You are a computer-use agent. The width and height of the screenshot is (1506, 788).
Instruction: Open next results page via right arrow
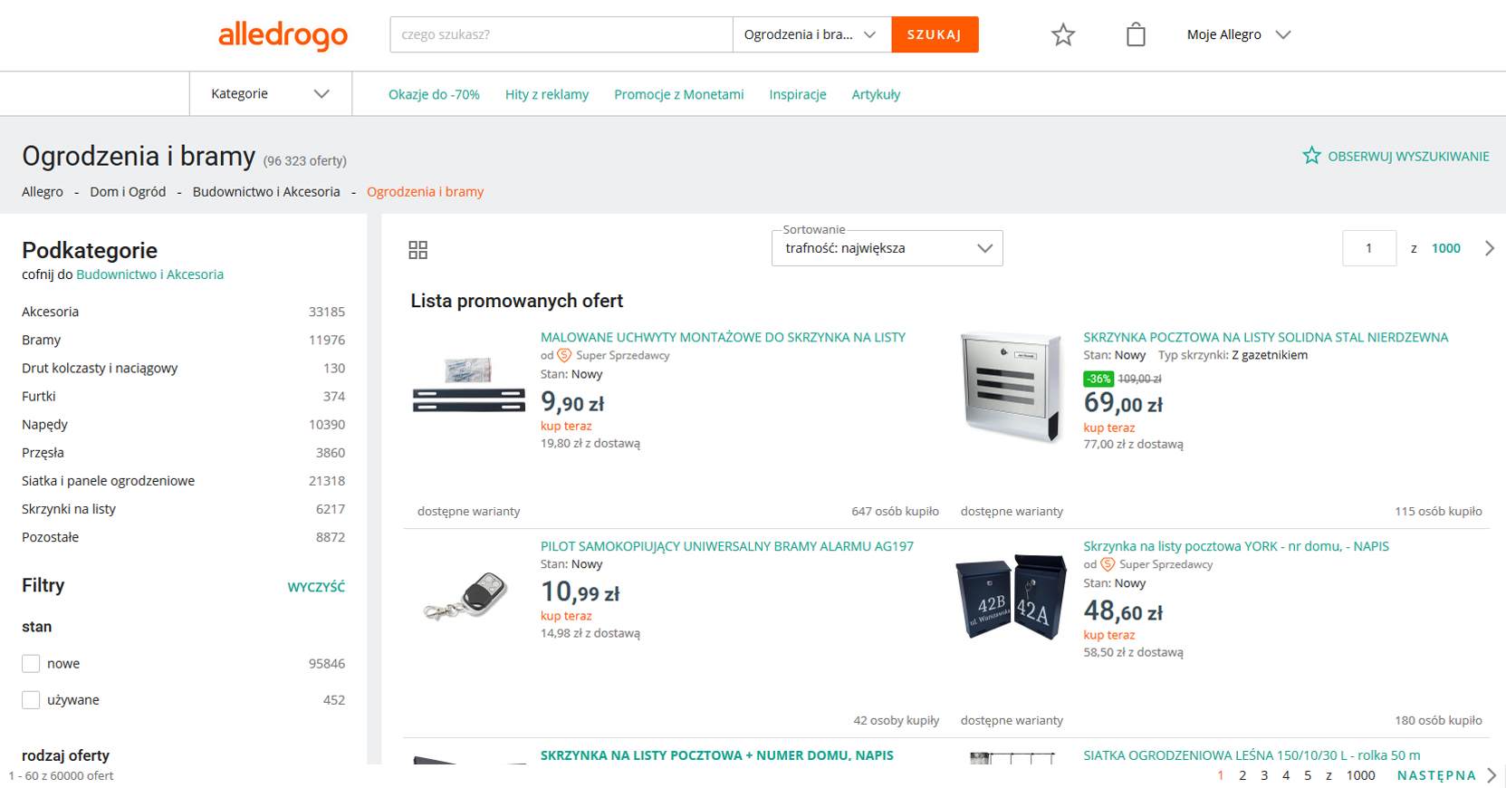point(1488,247)
